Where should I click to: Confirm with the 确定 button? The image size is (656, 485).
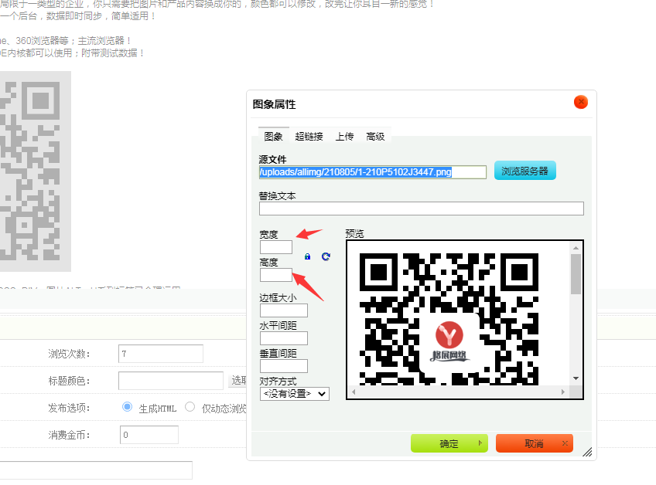[x=449, y=443]
